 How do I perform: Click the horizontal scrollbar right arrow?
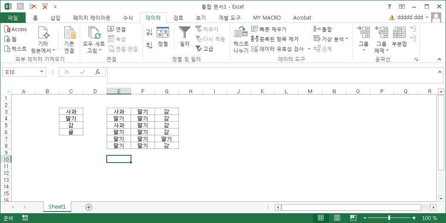[434, 207]
